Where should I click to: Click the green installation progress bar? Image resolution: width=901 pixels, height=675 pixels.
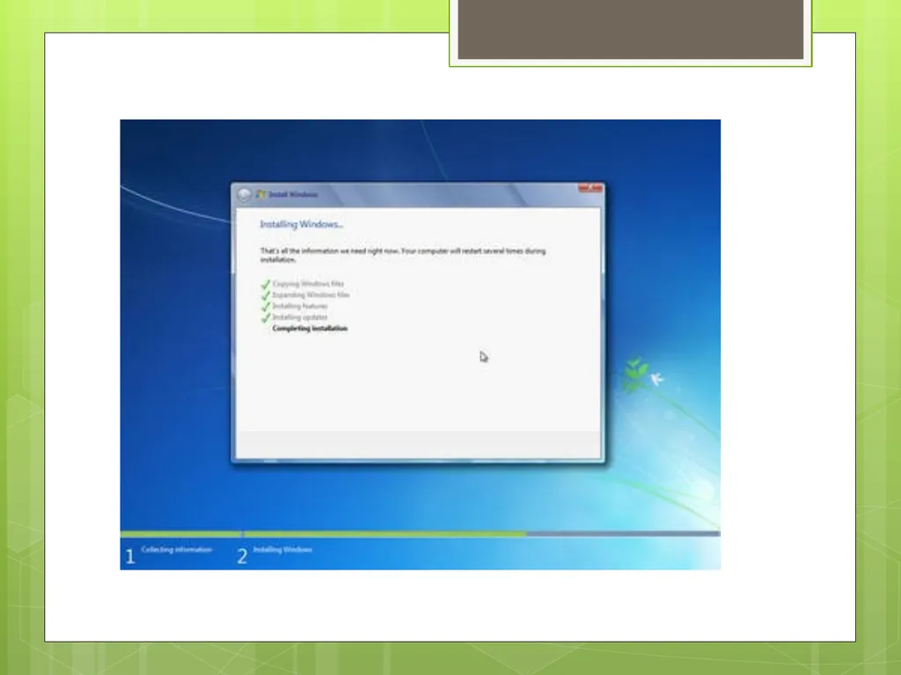(x=323, y=533)
